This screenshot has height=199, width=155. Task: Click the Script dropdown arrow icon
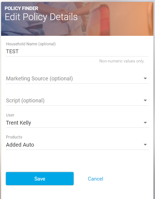pos(145,100)
